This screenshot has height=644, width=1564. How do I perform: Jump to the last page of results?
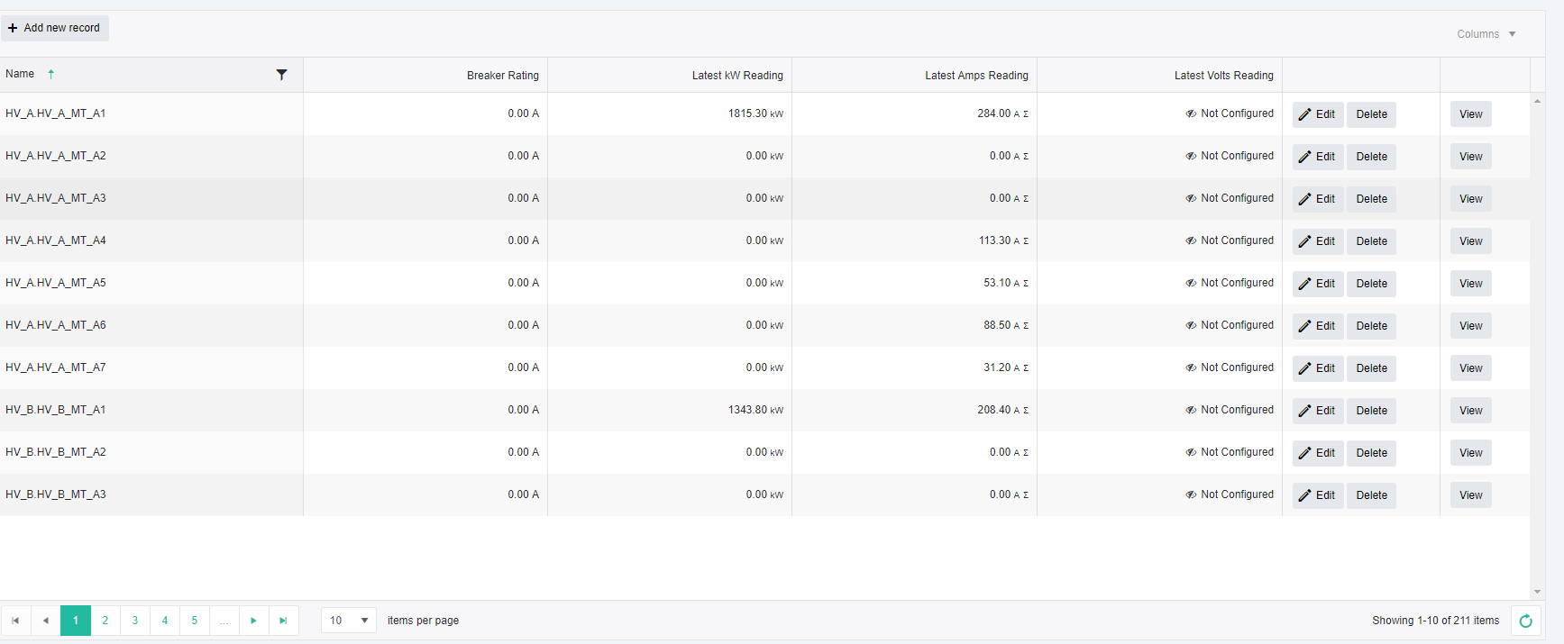[283, 621]
